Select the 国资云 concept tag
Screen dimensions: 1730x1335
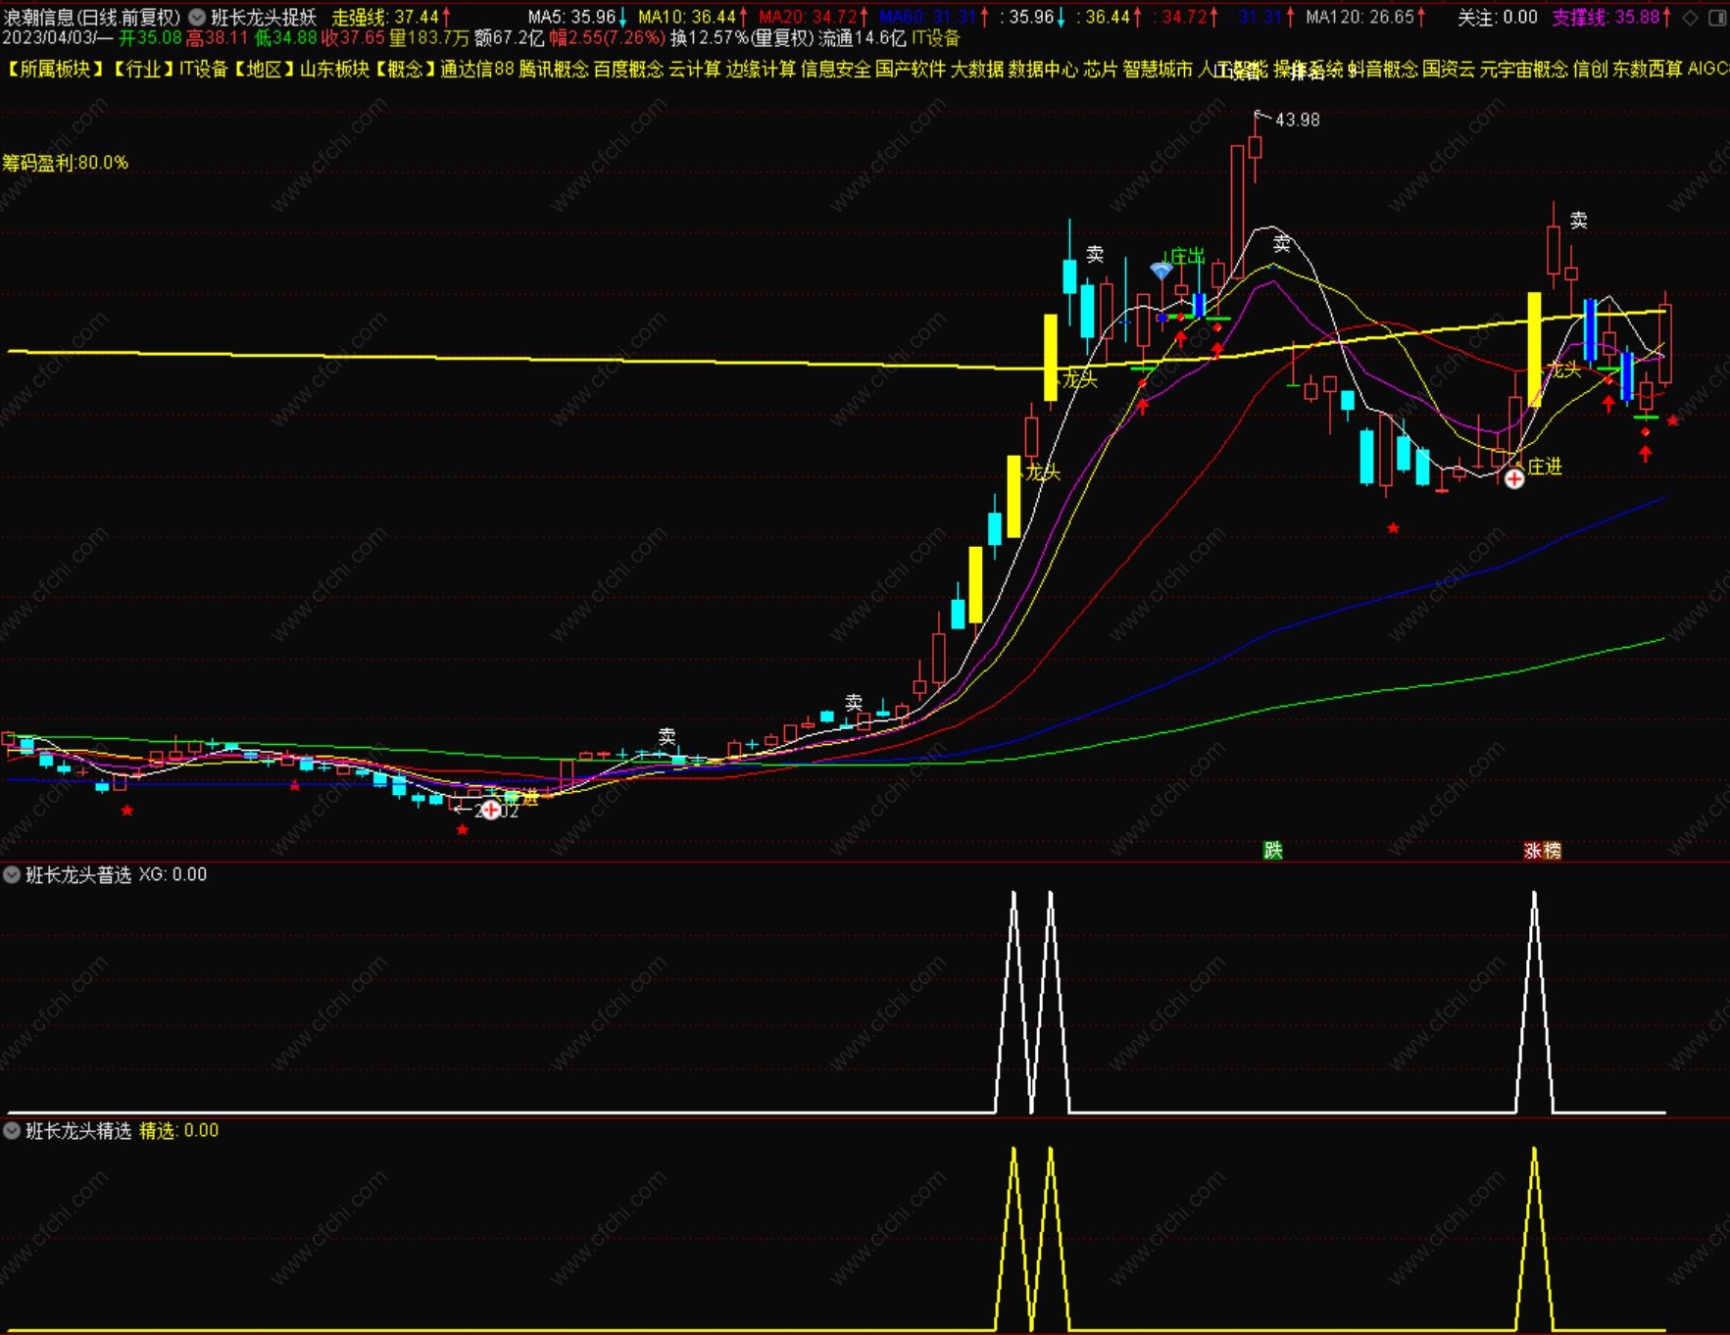tap(1449, 69)
